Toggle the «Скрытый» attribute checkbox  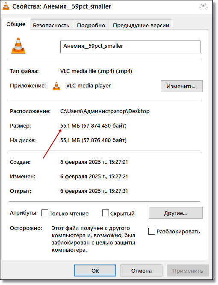tap(106, 213)
